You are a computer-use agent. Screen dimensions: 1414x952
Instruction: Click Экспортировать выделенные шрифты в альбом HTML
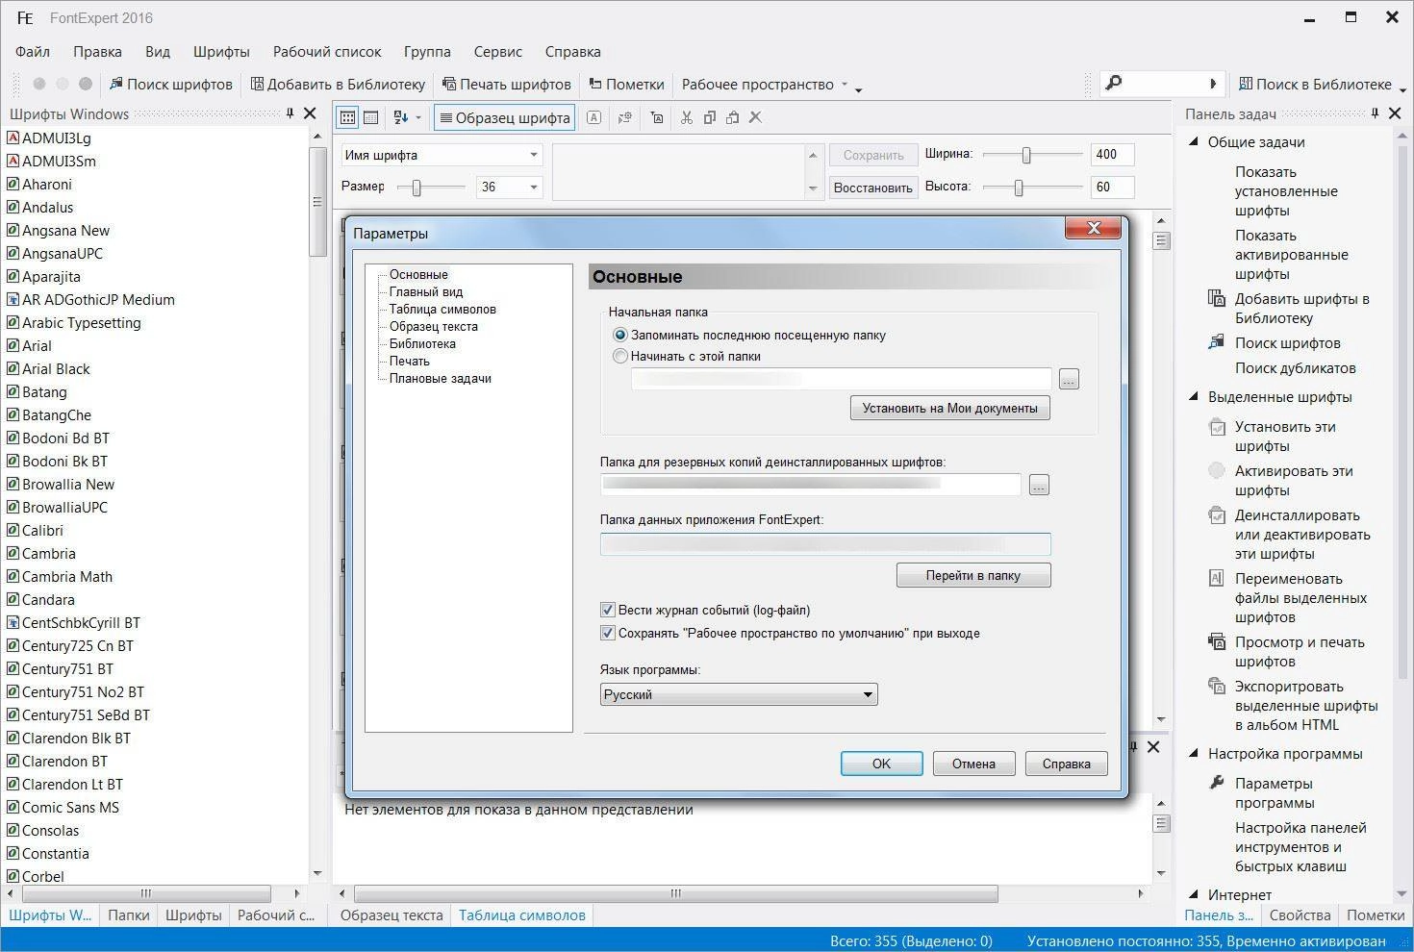click(x=1305, y=705)
